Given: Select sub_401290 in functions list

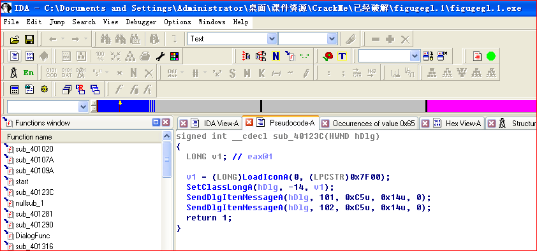Looking at the screenshot, I should [x=34, y=225].
